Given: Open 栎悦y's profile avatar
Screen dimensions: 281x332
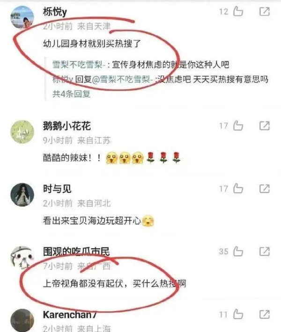Looking at the screenshot, I should (x=22, y=17).
